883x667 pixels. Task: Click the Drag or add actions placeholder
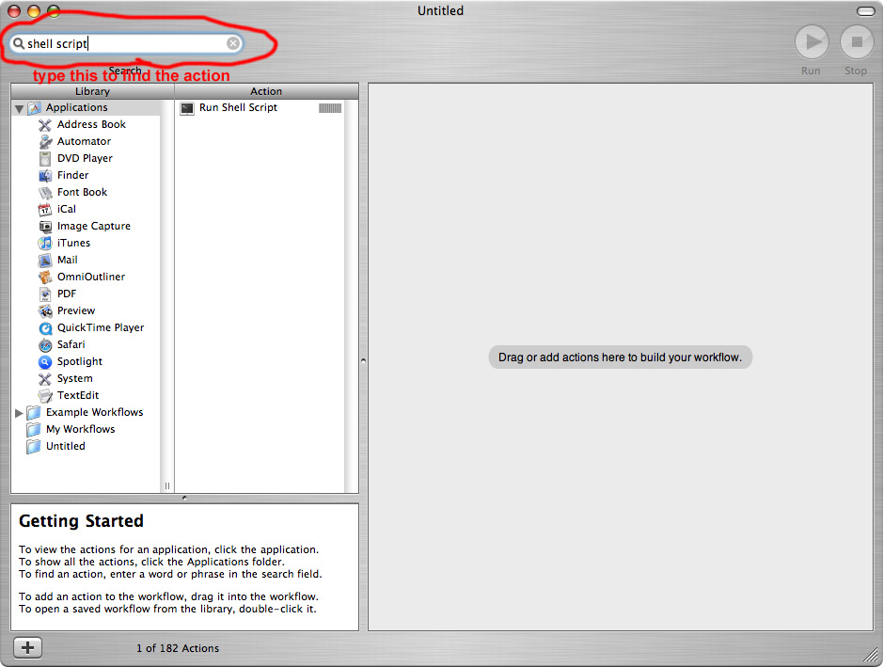coord(620,357)
